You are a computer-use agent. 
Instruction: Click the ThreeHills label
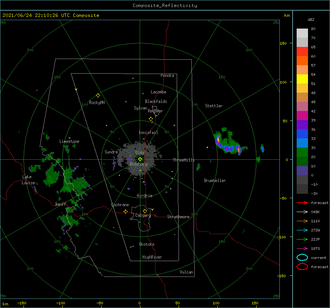(x=184, y=160)
